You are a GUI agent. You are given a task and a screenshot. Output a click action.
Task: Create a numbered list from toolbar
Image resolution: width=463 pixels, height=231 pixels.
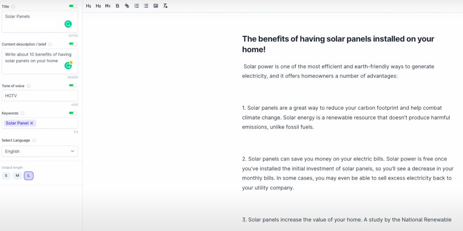pos(136,6)
